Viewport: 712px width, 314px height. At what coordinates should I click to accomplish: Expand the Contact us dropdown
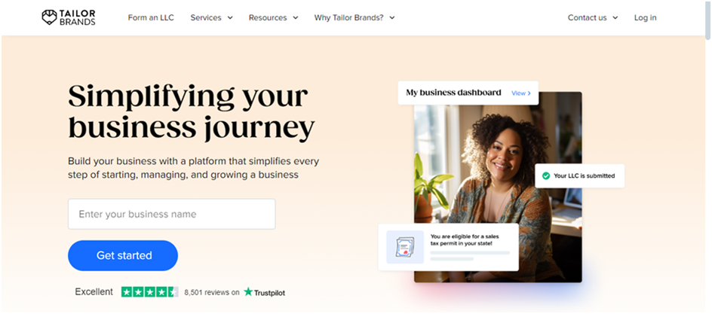593,17
